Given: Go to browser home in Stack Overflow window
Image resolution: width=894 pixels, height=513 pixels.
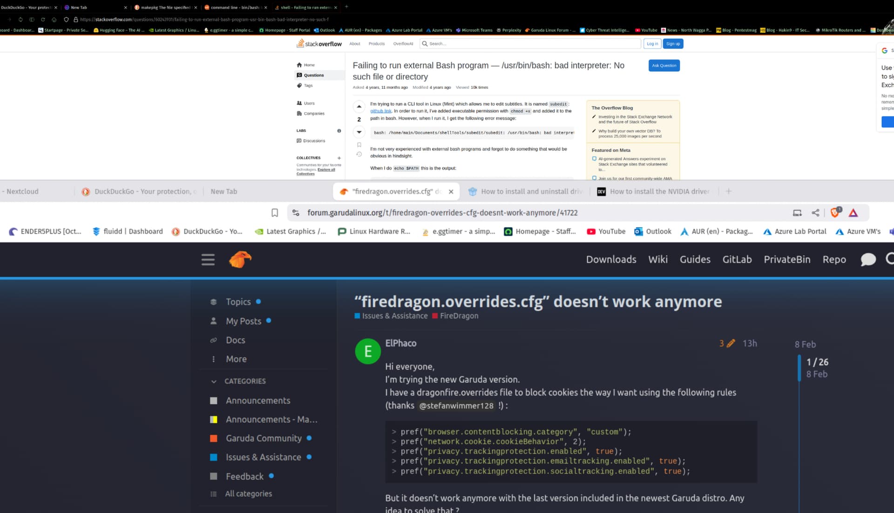Looking at the screenshot, I should (x=54, y=20).
